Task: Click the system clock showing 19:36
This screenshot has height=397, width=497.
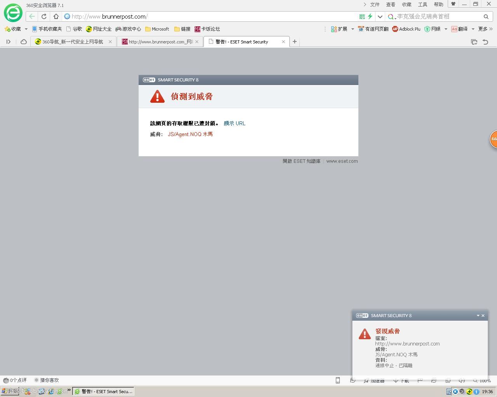Action: point(487,392)
